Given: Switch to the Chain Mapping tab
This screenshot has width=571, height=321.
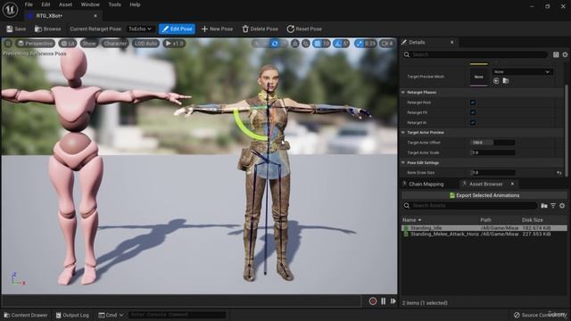Looking at the screenshot, I should [426, 185].
